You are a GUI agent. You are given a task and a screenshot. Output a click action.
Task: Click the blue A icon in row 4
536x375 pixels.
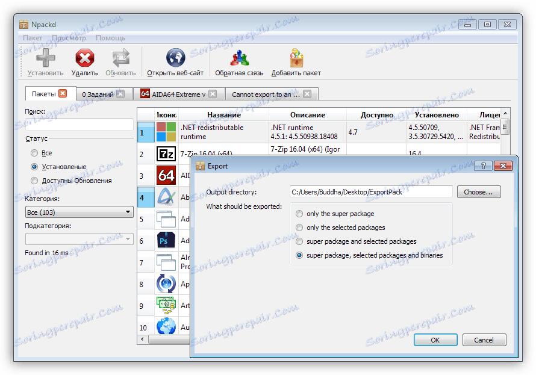coord(166,197)
